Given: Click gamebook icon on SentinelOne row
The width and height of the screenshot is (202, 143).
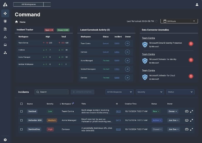Looking at the screenshot, I should pos(187,129).
